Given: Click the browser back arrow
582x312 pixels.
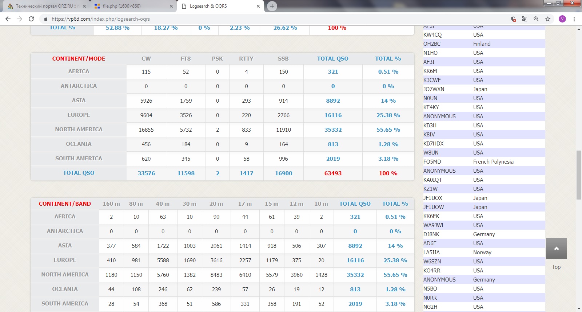Looking at the screenshot, I should pos(8,19).
